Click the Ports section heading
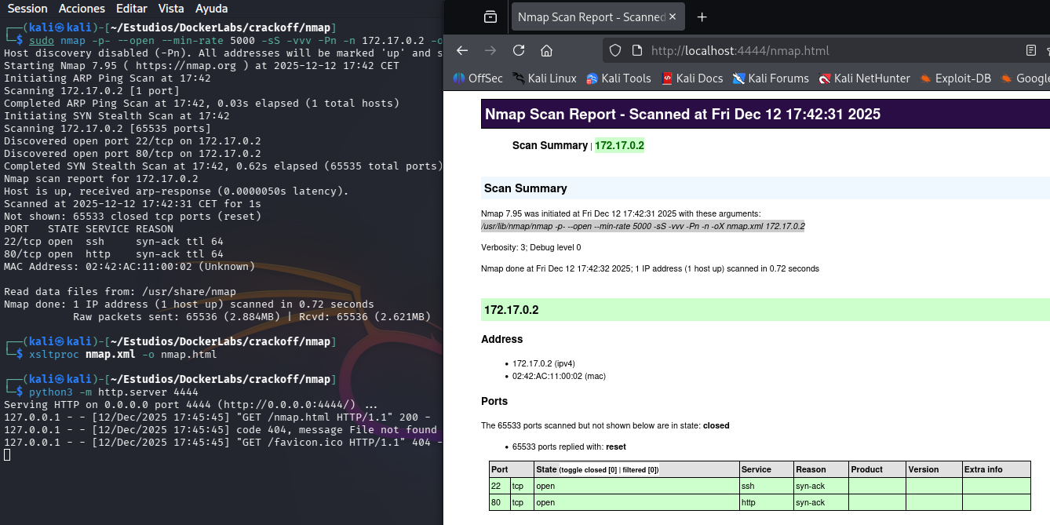Screen dimensions: 1050x525 (494, 401)
